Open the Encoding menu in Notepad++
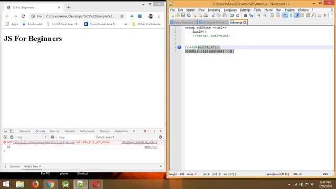Viewport: 336px width, 189px height. coord(214,10)
